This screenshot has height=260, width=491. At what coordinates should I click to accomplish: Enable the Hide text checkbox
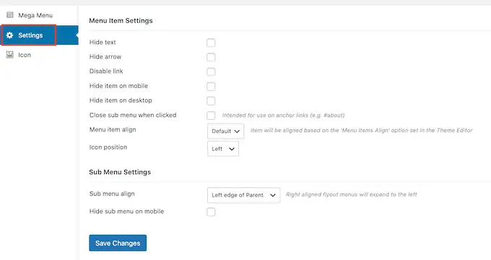click(x=211, y=43)
